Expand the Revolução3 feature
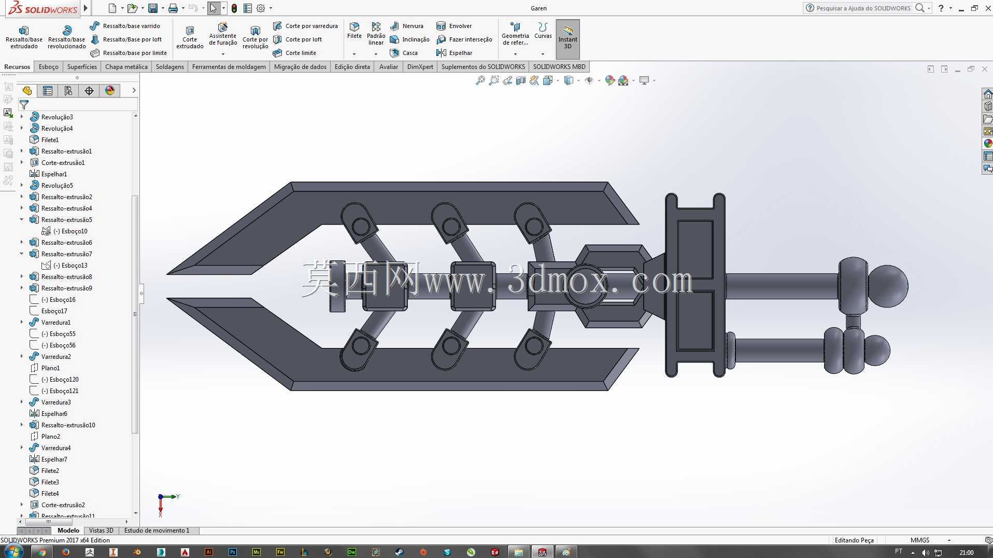 [x=22, y=117]
